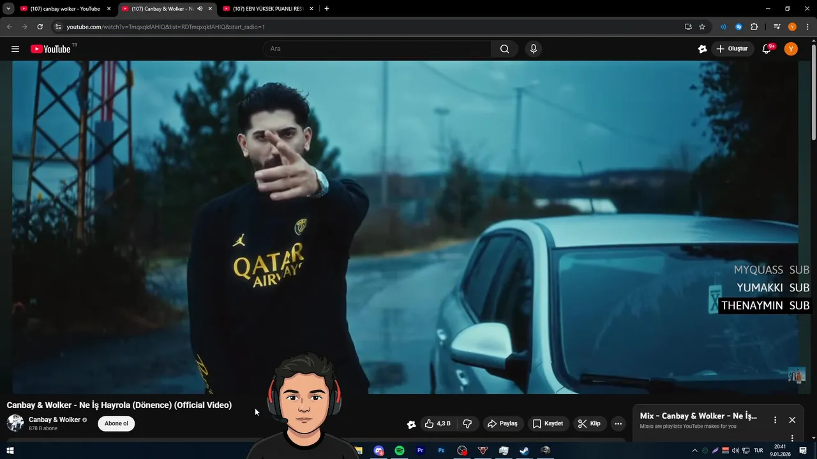Switch the TUR keyboard language
This screenshot has width=817, height=459.
coord(759,451)
